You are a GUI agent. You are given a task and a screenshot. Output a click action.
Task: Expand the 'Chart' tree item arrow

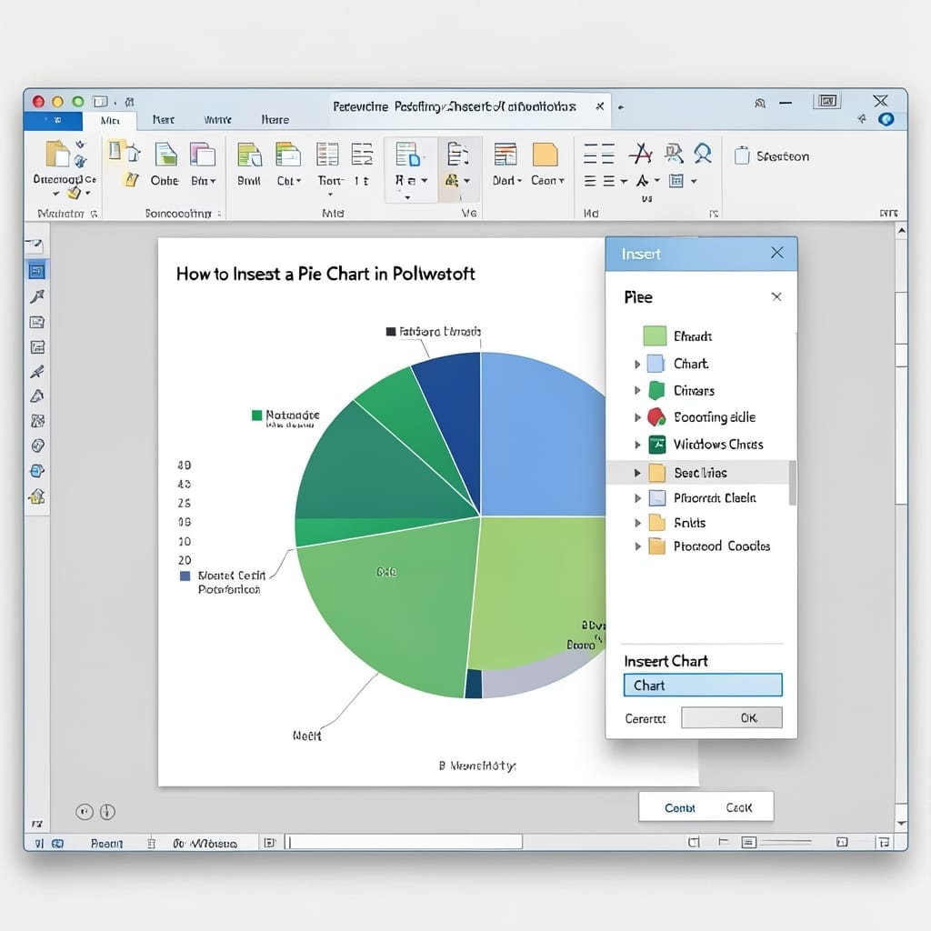click(x=637, y=364)
